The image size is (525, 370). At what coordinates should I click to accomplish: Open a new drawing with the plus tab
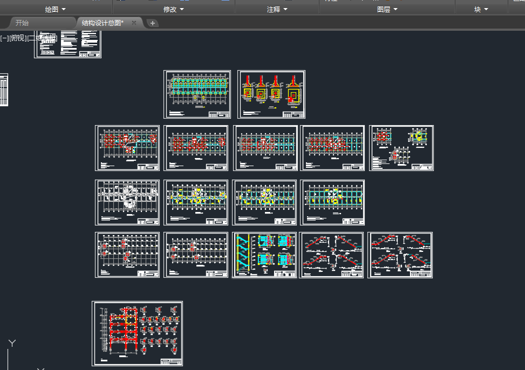(153, 23)
